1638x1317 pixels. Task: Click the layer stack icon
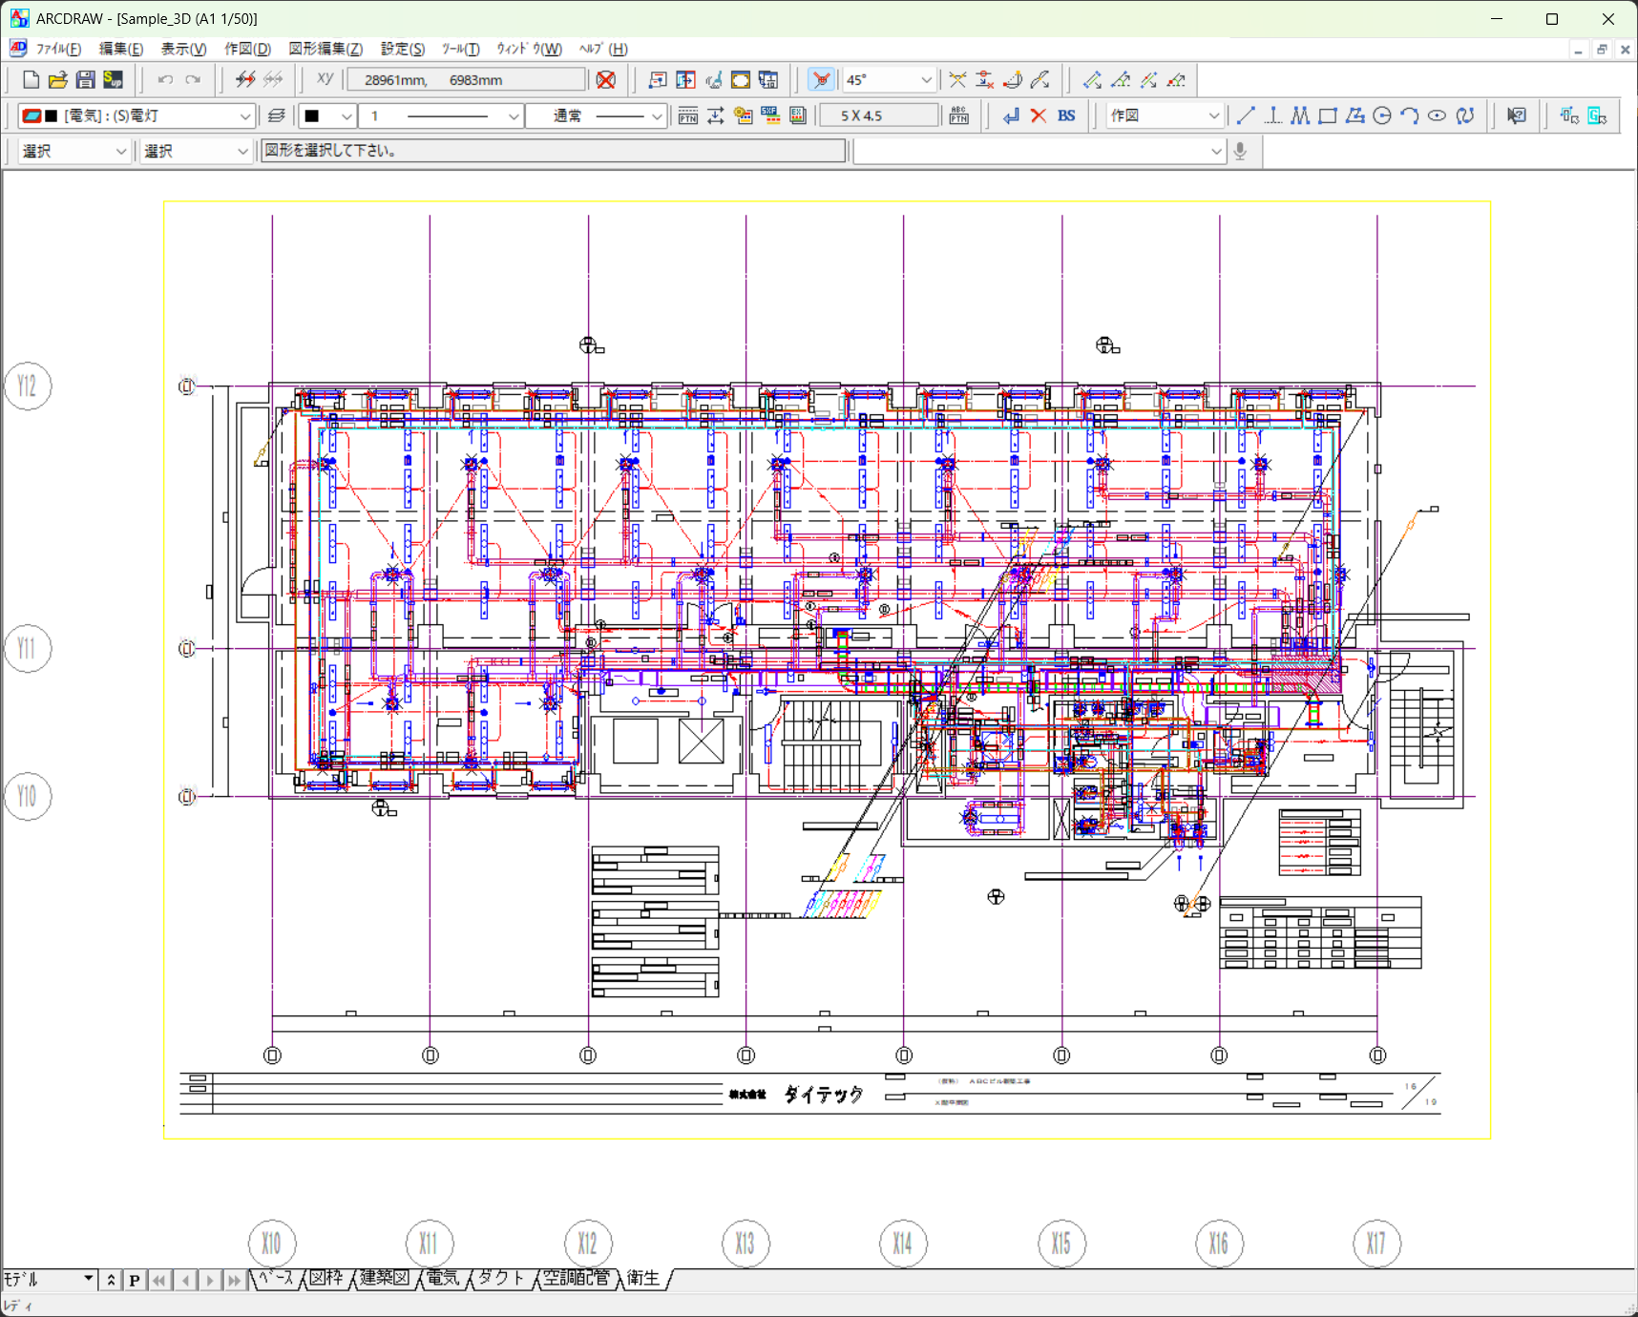point(276,116)
